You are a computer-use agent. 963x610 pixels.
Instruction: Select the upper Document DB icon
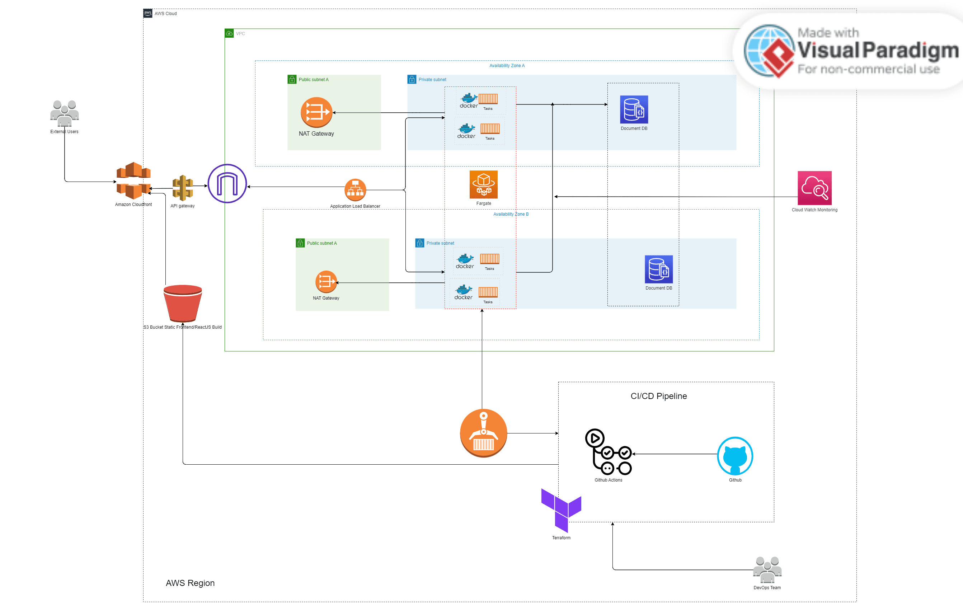click(x=634, y=109)
